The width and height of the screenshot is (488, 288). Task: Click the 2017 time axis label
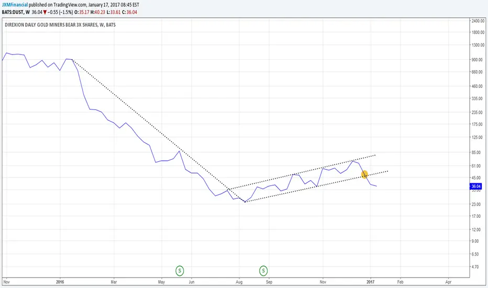coord(370,282)
